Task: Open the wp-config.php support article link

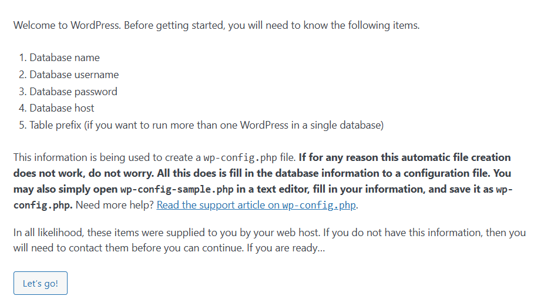Action: (x=257, y=205)
